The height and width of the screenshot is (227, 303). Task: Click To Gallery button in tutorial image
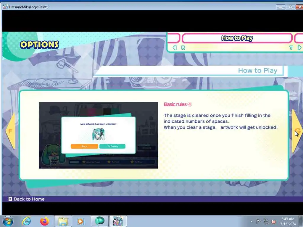112,146
